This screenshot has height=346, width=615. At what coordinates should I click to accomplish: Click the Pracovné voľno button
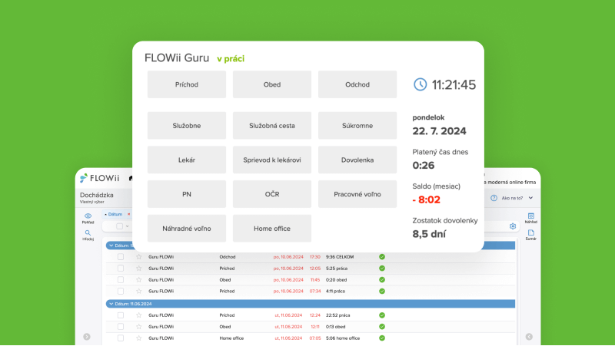point(357,194)
